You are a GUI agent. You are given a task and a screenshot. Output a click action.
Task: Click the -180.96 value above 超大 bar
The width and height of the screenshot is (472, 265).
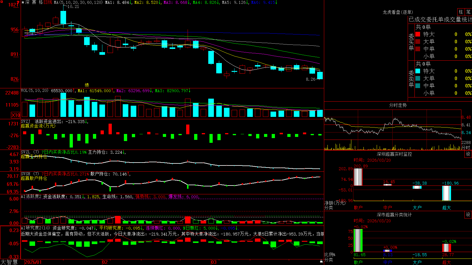coord(450,183)
